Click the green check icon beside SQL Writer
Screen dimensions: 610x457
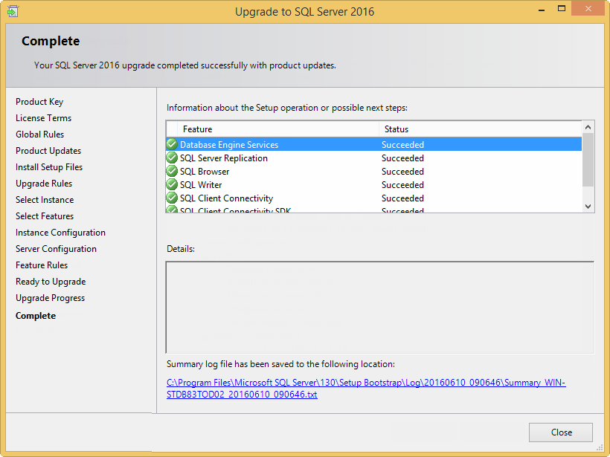172,184
